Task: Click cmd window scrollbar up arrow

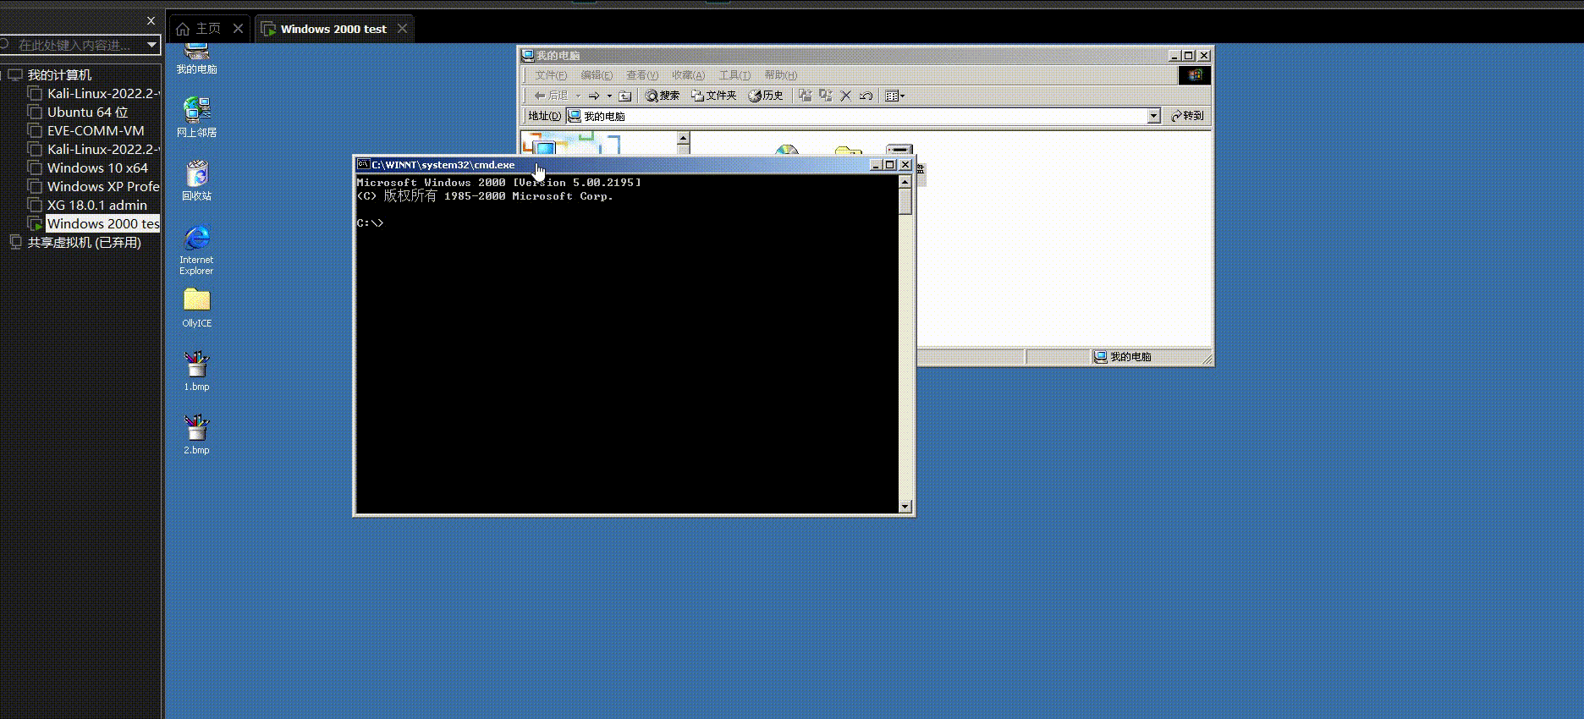Action: pyautogui.click(x=905, y=182)
